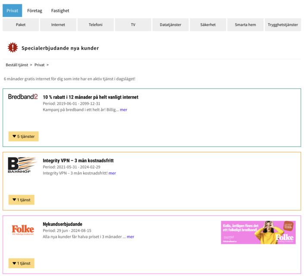Open the Internet category
The width and height of the screenshot is (304, 278).
pyautogui.click(x=58, y=25)
